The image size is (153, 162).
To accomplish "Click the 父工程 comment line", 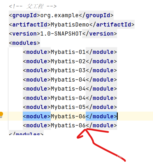I will tap(33, 6).
